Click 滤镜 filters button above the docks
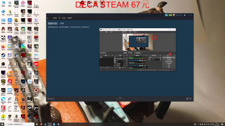 130,53
